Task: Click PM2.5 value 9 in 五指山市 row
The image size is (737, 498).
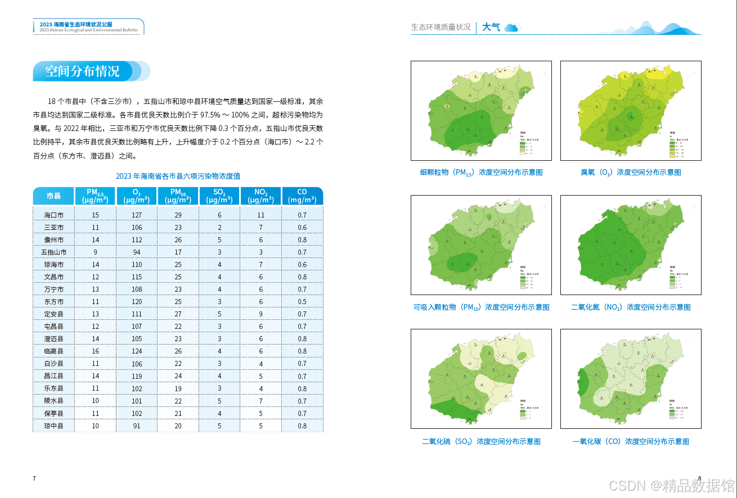Action: pos(96,252)
